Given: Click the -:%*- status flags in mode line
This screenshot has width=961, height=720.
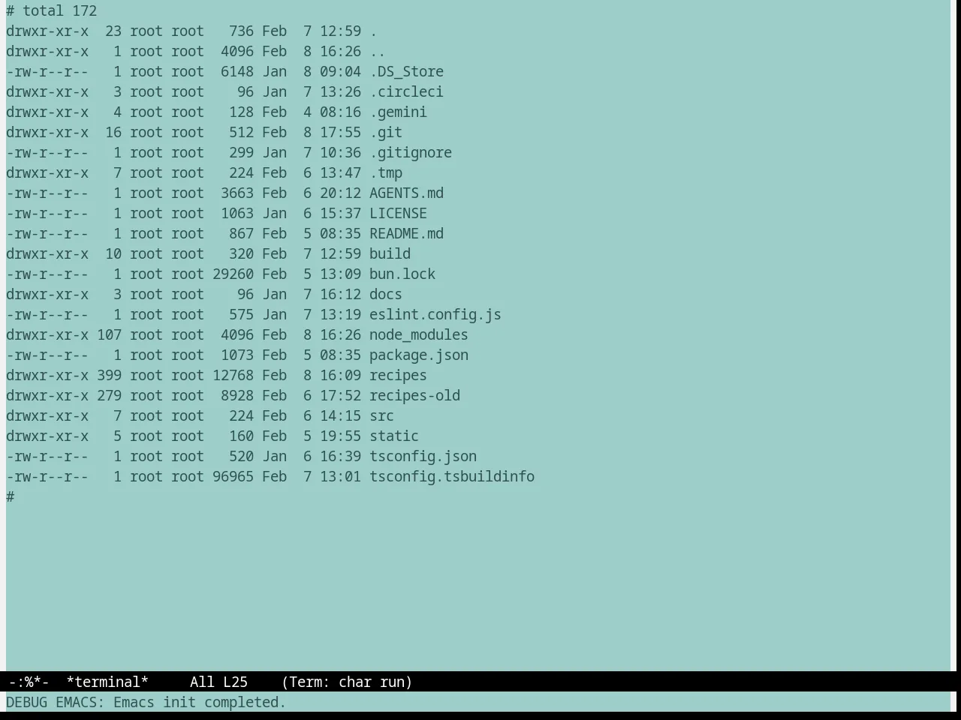Looking at the screenshot, I should pyautogui.click(x=29, y=682).
